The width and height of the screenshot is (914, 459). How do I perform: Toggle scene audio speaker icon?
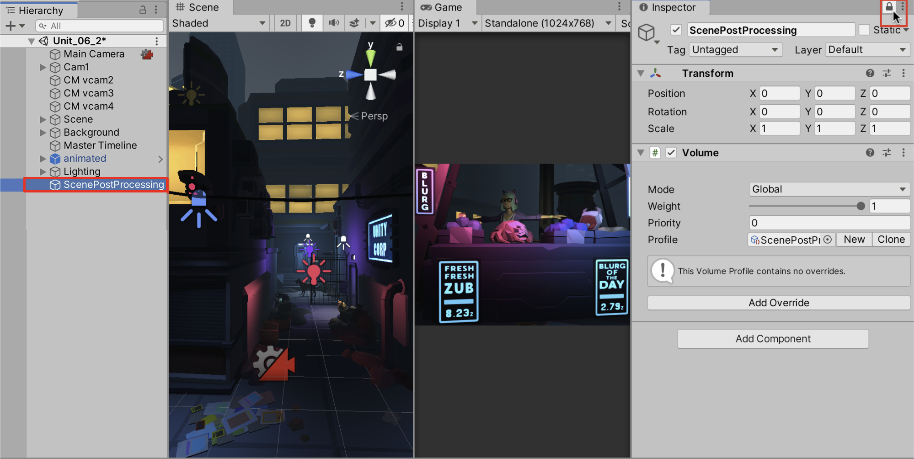[334, 23]
